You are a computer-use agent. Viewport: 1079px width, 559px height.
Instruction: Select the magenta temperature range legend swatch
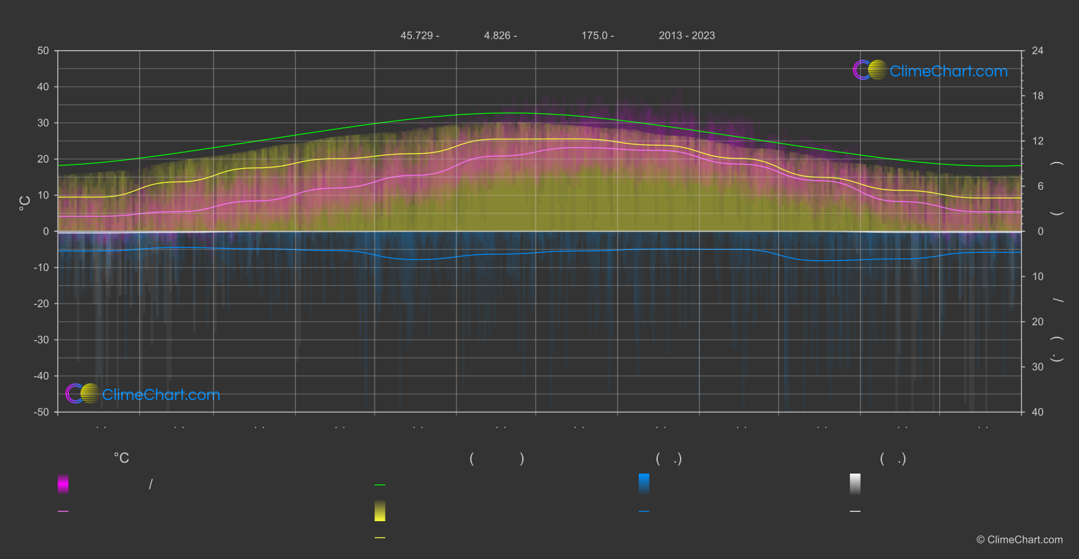(x=63, y=484)
